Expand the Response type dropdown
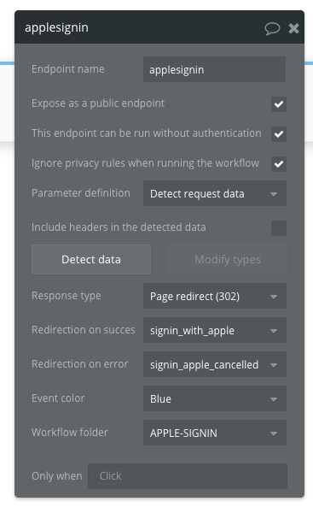313x507 pixels. (215, 296)
